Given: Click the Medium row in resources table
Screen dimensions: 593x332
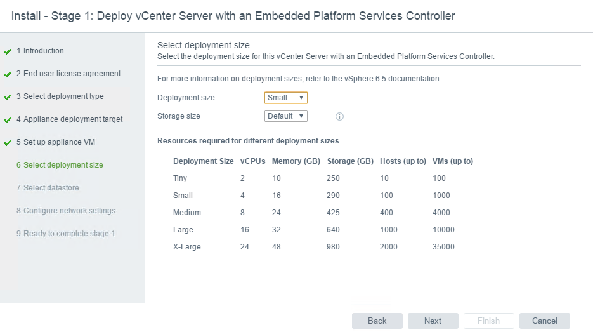Looking at the screenshot, I should [323, 213].
